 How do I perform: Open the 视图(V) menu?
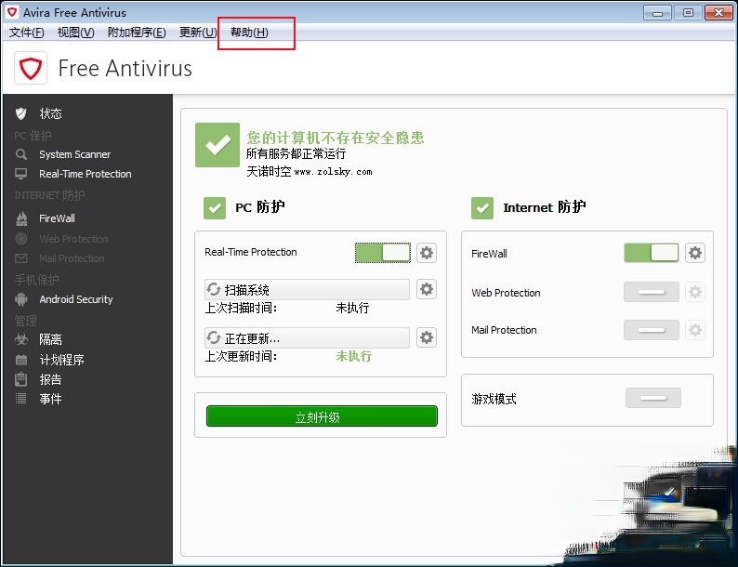[76, 33]
